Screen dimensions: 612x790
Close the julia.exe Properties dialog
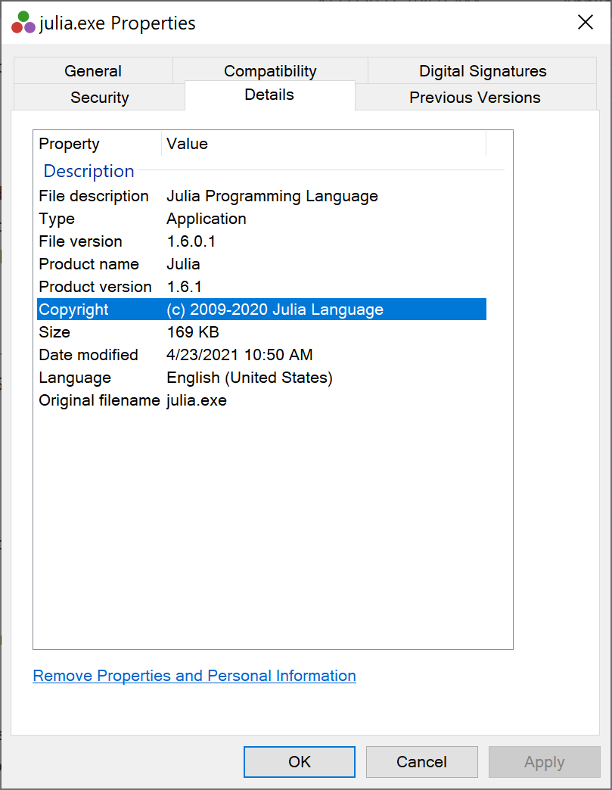click(585, 22)
